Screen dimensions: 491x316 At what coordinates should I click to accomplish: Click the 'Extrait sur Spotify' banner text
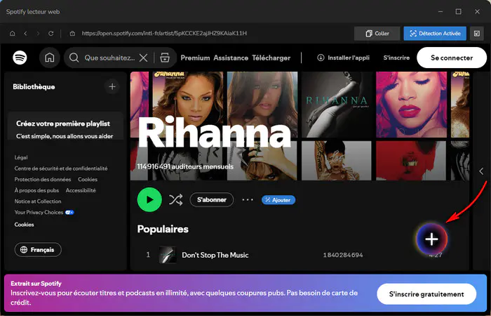[x=36, y=284]
